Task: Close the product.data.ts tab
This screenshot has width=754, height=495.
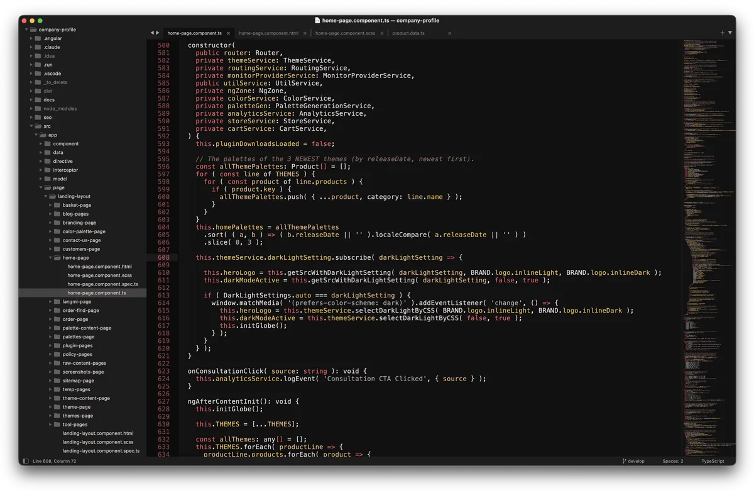Action: tap(449, 33)
